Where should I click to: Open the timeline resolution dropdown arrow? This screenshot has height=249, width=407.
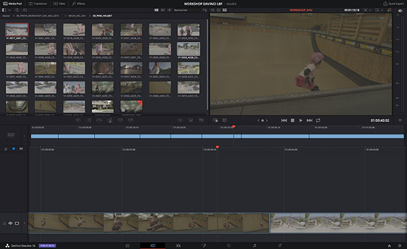[x=382, y=10]
